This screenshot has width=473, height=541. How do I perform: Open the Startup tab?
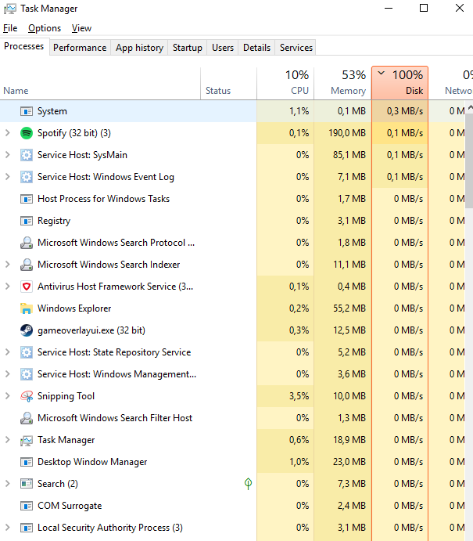pos(188,48)
